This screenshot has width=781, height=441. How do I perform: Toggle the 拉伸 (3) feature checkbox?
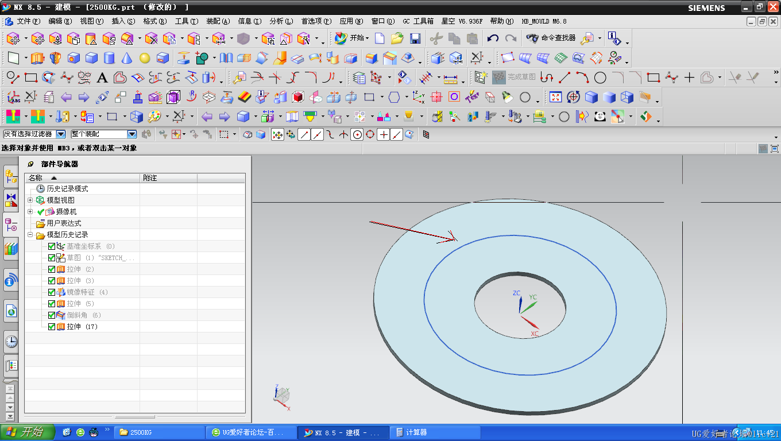(x=52, y=281)
